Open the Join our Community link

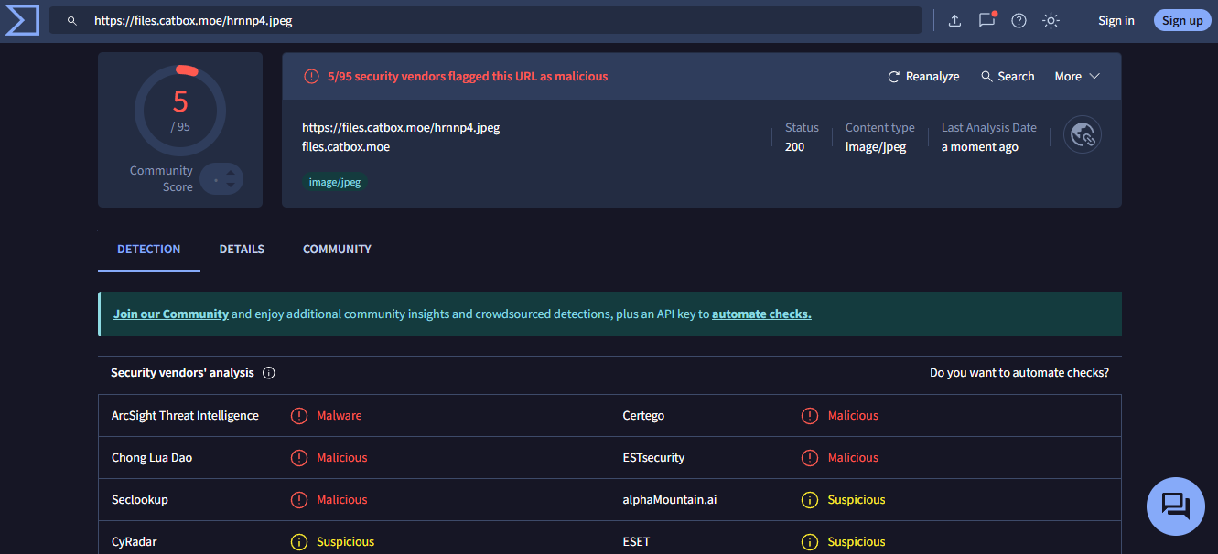(x=171, y=314)
